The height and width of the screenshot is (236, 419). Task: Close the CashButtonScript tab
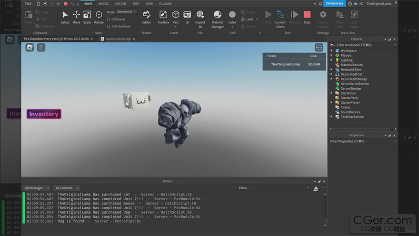(134, 39)
